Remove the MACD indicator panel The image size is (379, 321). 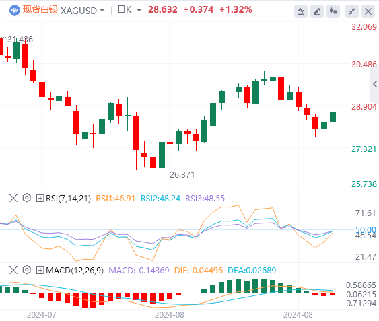click(x=13, y=270)
